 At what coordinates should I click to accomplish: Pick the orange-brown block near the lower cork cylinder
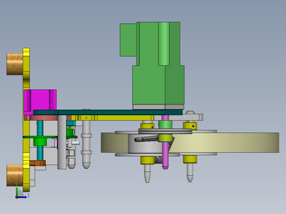point(38,163)
